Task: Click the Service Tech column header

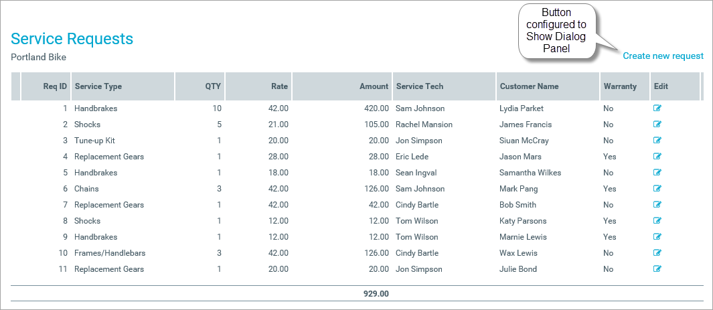Action: point(420,86)
